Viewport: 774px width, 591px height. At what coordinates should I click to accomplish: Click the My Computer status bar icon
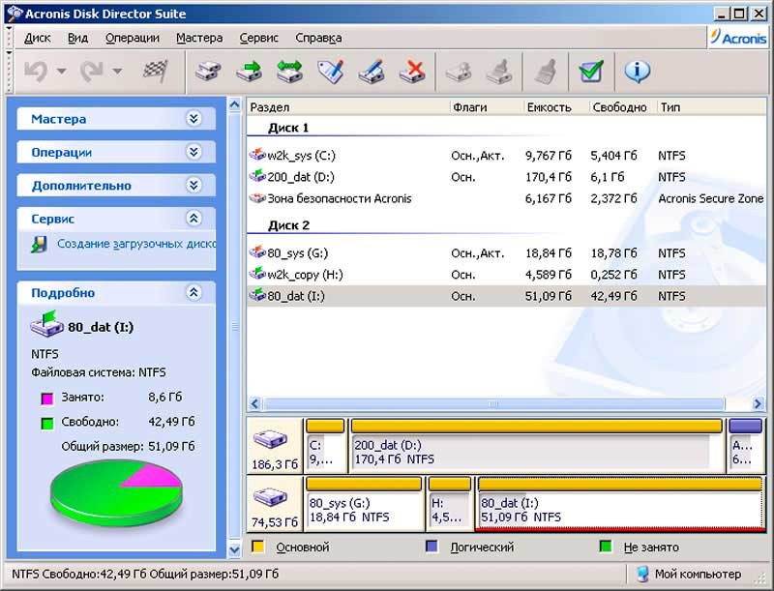[642, 574]
